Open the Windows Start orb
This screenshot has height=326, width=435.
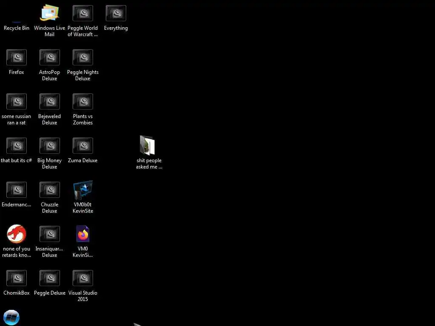[11, 318]
